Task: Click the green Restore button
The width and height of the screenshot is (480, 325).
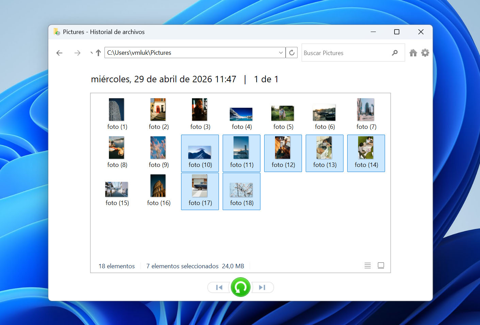Action: 241,287
